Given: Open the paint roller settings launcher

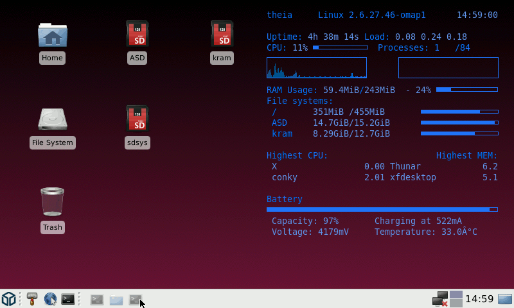Looking at the screenshot, I should pyautogui.click(x=32, y=299).
